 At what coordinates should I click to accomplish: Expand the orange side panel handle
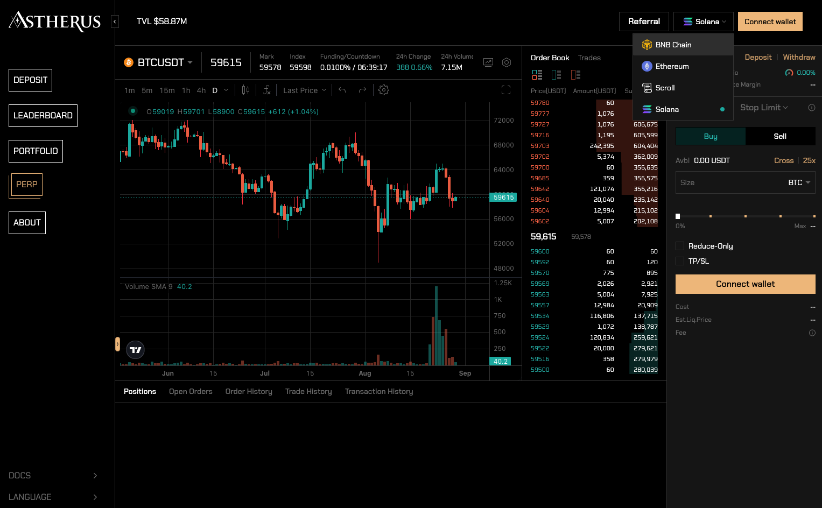coord(117,344)
